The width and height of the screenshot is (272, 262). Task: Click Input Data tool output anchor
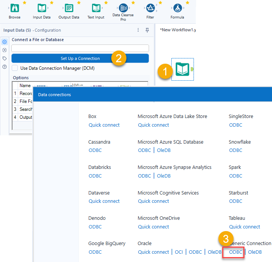tap(192, 69)
